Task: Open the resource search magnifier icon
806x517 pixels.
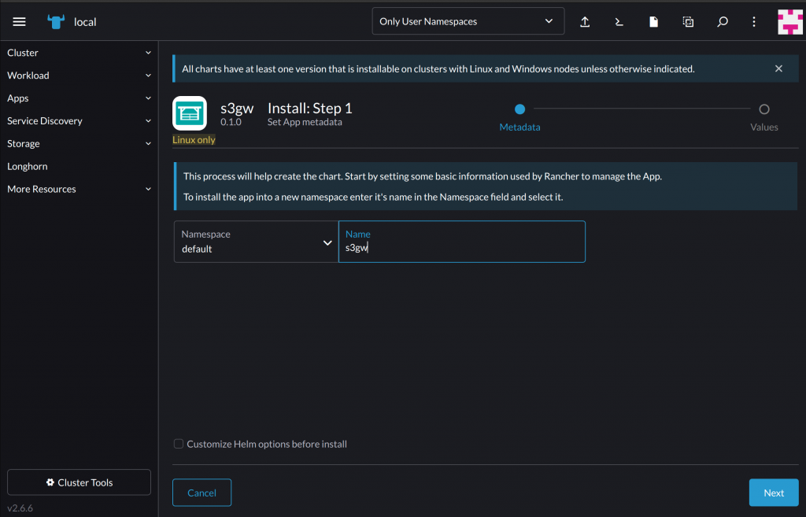Action: [722, 22]
